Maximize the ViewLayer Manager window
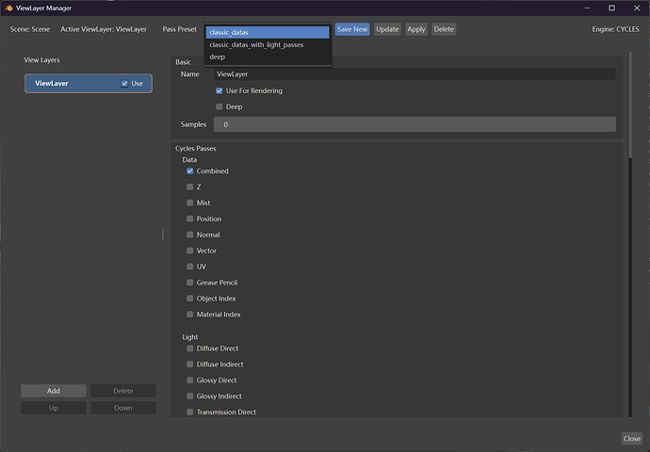The width and height of the screenshot is (650, 452). click(x=611, y=8)
